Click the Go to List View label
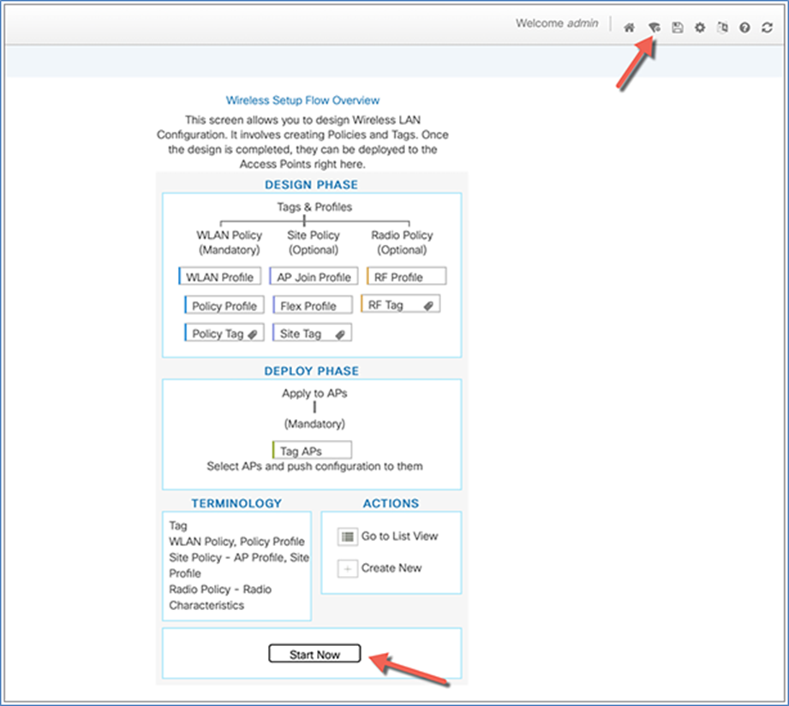 [399, 537]
